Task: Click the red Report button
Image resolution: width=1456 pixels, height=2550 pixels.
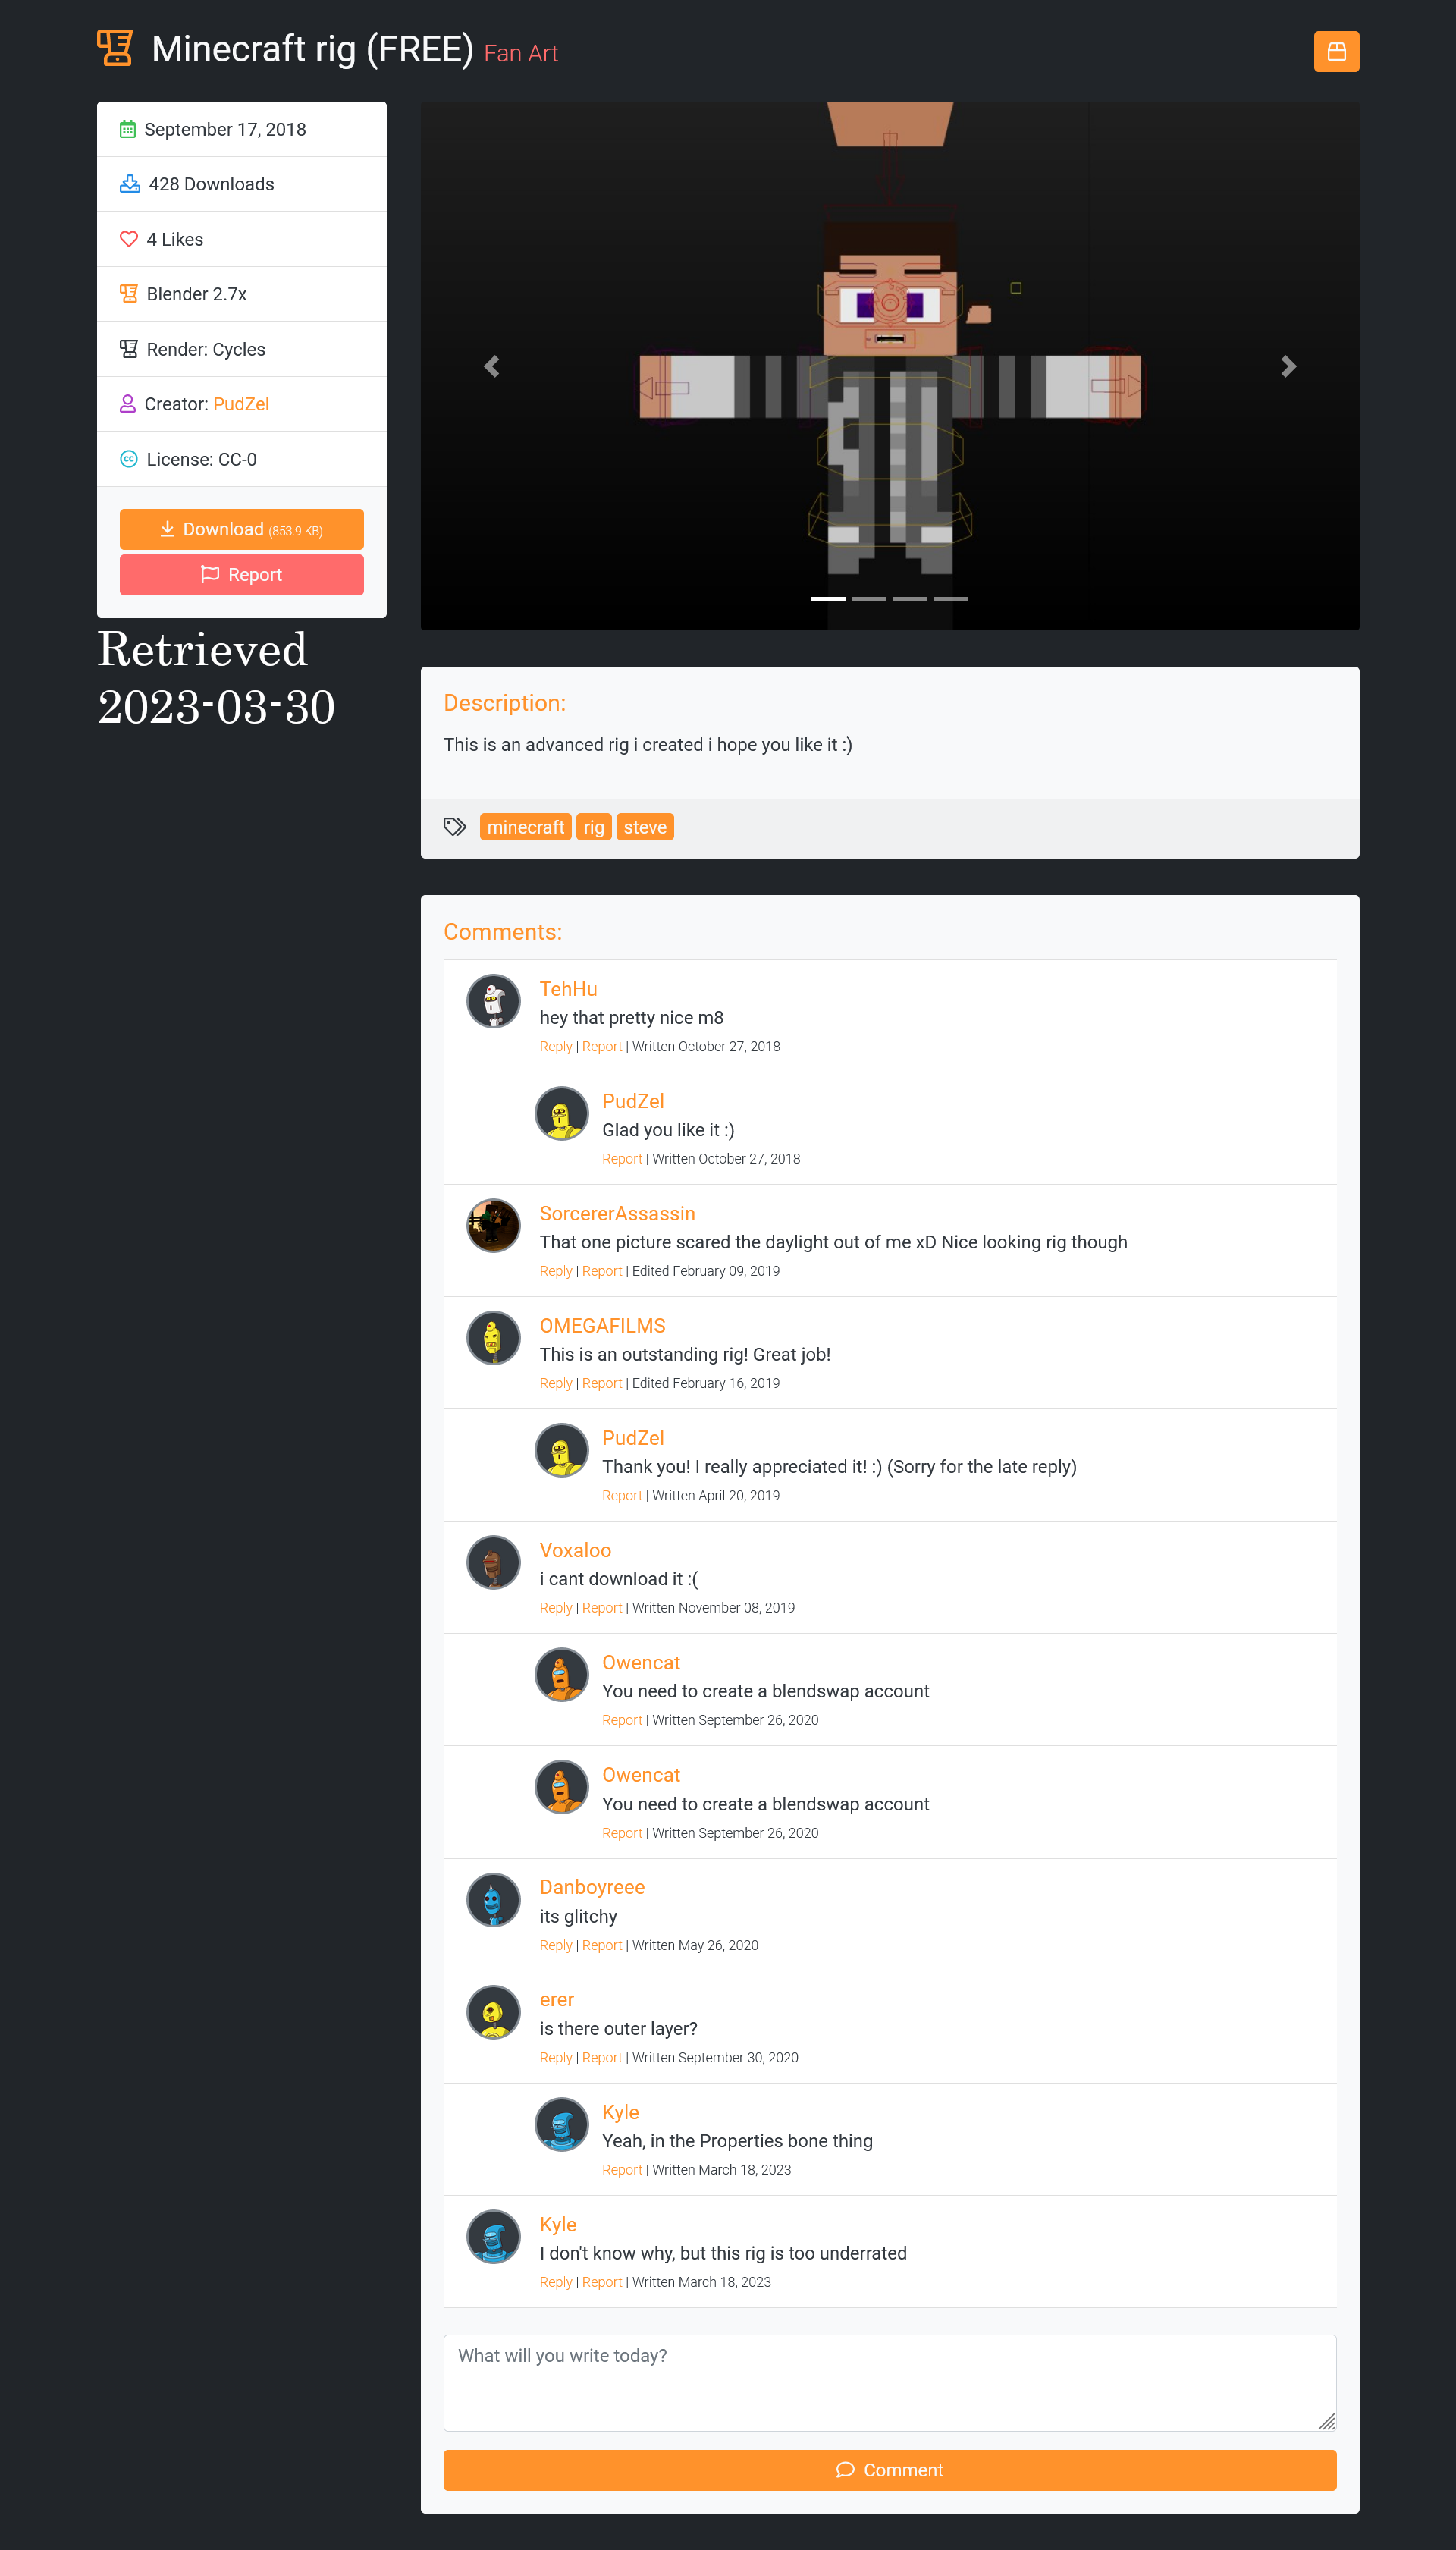Action: click(x=241, y=575)
